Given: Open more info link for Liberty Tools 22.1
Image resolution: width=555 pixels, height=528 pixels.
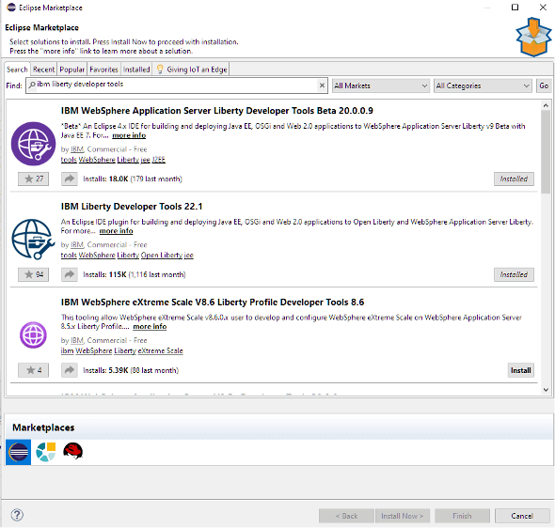Looking at the screenshot, I should 116,231.
